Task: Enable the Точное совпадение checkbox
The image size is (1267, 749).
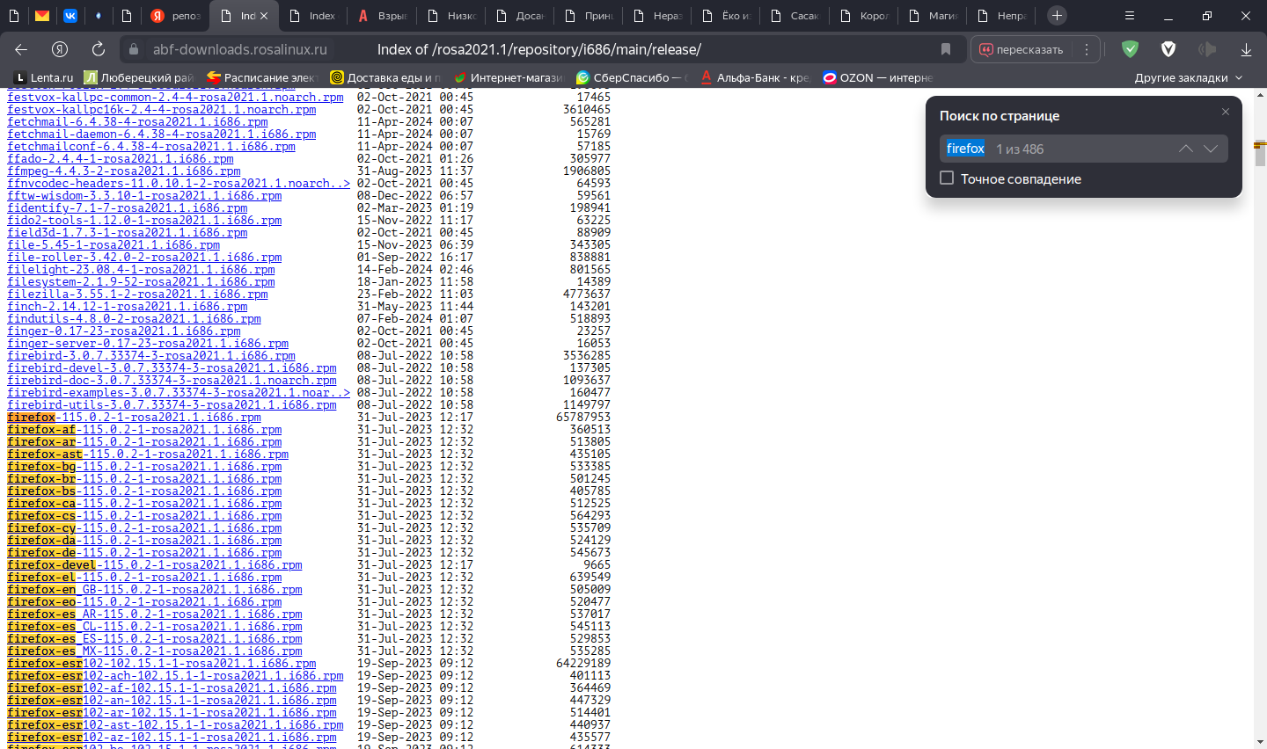Action: (947, 178)
